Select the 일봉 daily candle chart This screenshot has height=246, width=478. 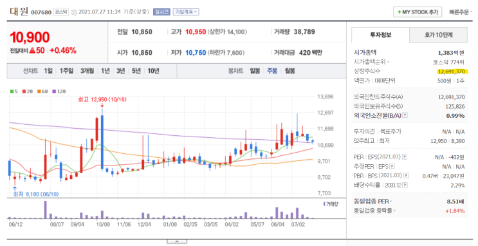(255, 71)
